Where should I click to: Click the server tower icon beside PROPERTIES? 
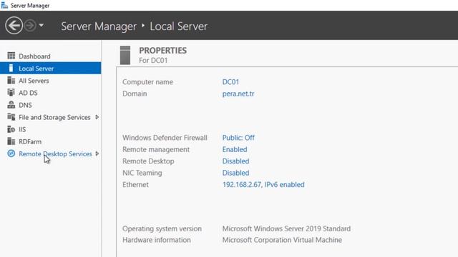coord(125,55)
